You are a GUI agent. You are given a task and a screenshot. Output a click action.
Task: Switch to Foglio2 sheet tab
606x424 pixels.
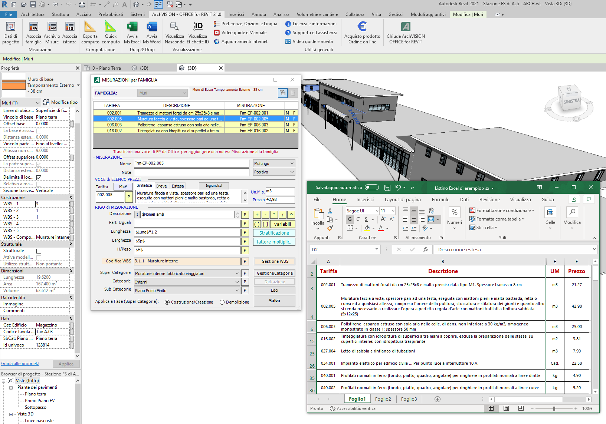click(383, 399)
